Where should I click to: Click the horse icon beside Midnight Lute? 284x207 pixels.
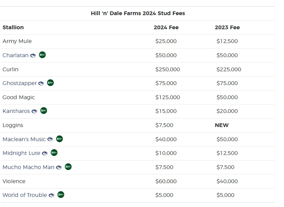point(45,153)
